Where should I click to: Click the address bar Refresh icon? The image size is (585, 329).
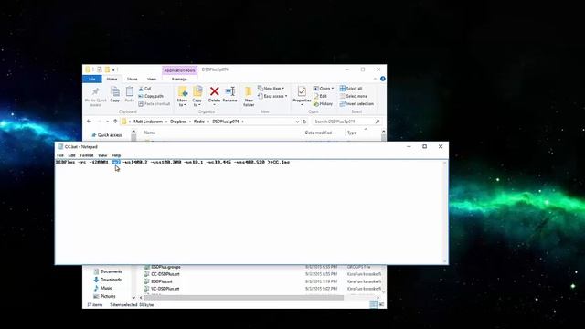click(304, 122)
